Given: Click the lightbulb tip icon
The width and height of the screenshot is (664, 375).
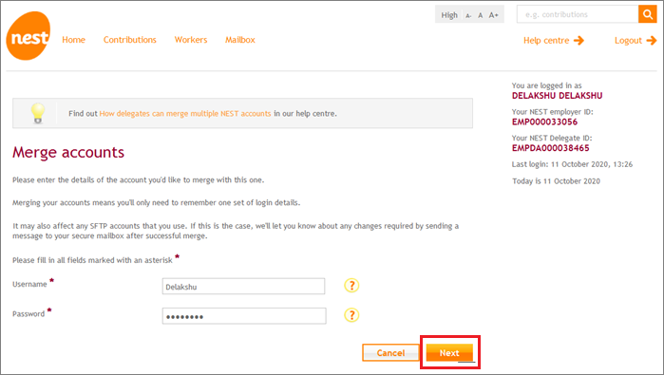Looking at the screenshot, I should coord(38,113).
